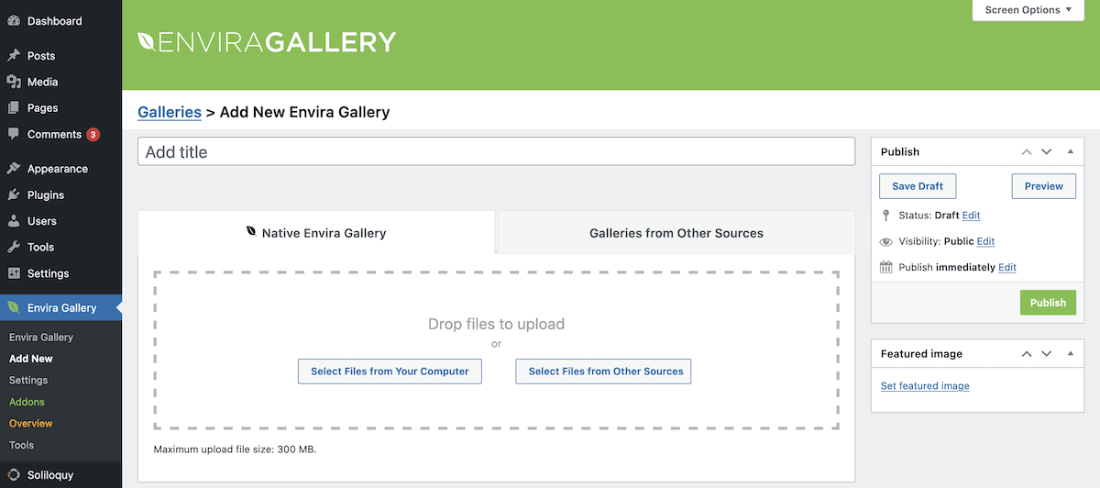Click the status key icon in Publish box
Image resolution: width=1100 pixels, height=488 pixels.
885,216
